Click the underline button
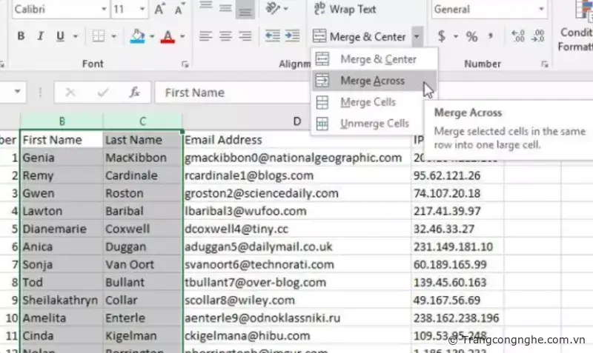Image resolution: width=593 pixels, height=353 pixels. pos(59,36)
